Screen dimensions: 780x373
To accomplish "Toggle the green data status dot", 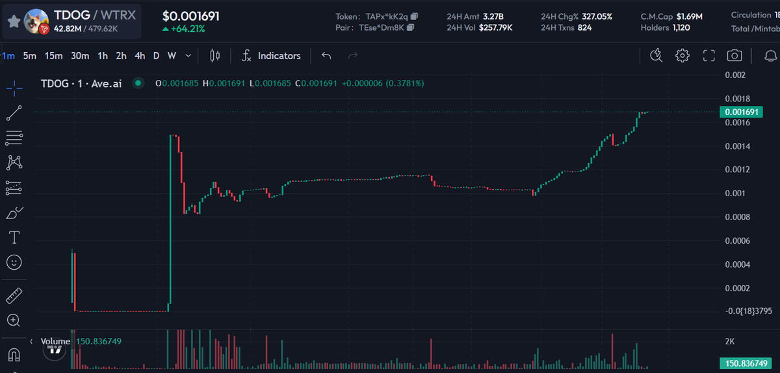I will click(137, 83).
